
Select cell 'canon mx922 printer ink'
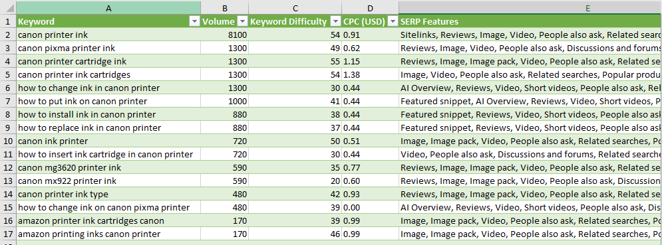[108, 181]
